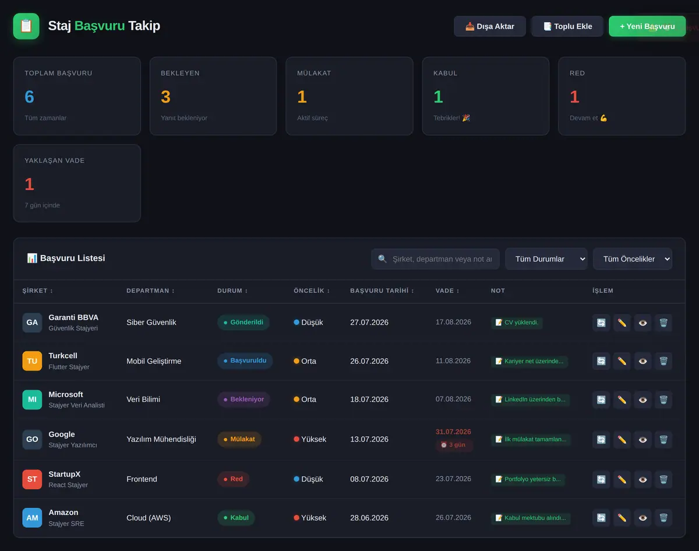The height and width of the screenshot is (551, 699).
Task: Focus the company search input field
Action: [435, 259]
